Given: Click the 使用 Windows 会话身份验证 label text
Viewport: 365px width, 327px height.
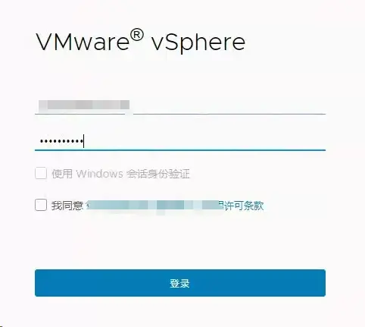Looking at the screenshot, I should click(120, 174).
